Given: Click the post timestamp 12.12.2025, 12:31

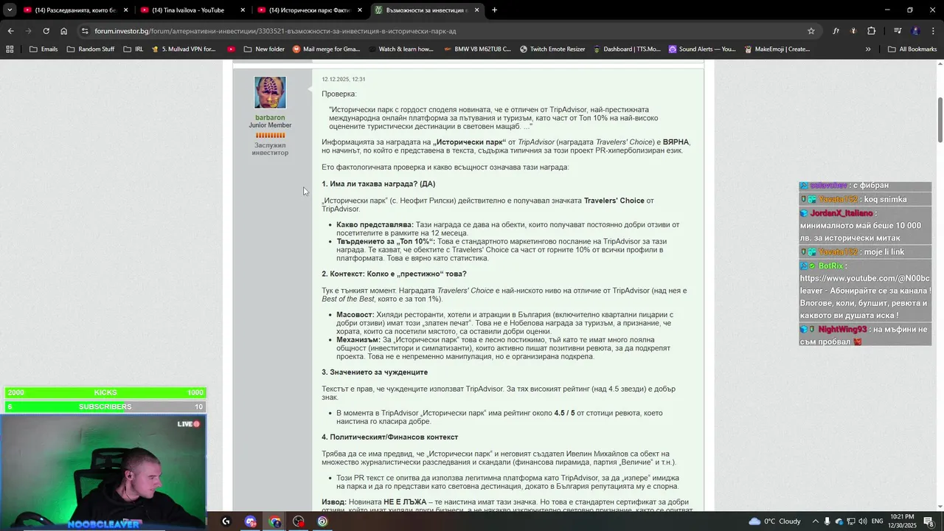Looking at the screenshot, I should [x=343, y=79].
